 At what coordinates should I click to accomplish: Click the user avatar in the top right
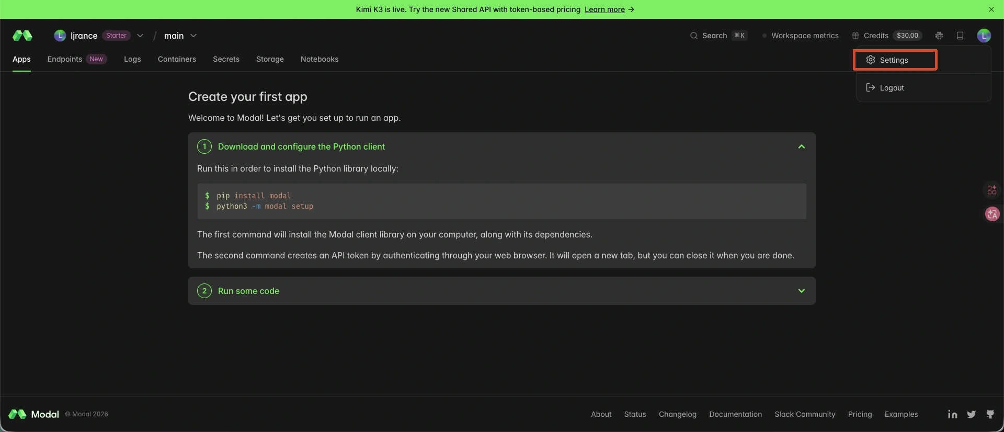point(984,36)
